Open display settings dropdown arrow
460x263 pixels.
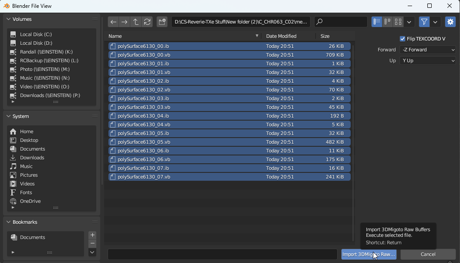(409, 22)
